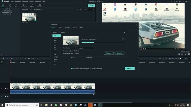The width and height of the screenshot is (191, 107).
Task: Select AVI in the format list
Action: pos(55,43)
